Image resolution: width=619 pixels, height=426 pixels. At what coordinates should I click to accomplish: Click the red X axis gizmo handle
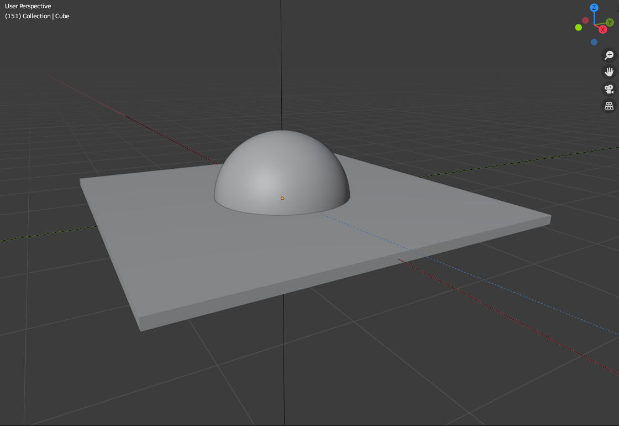(x=602, y=30)
